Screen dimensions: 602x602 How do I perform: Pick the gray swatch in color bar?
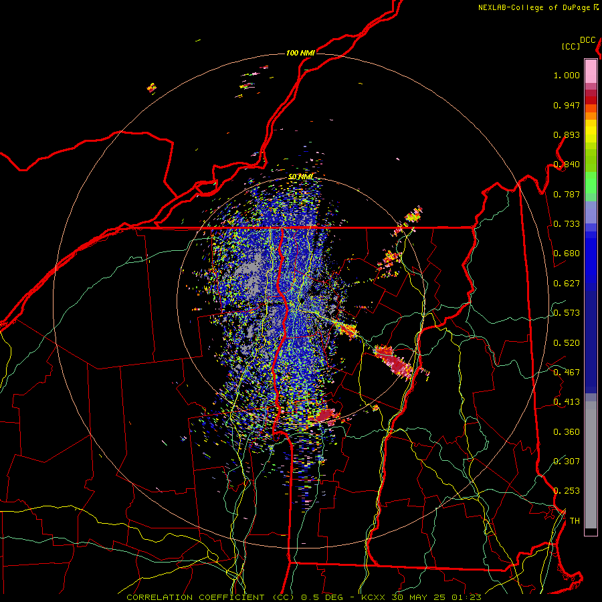click(591, 465)
